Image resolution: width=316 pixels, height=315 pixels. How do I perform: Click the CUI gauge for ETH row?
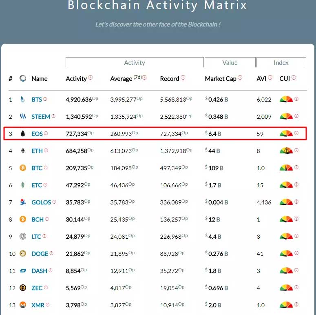pyautogui.click(x=286, y=151)
